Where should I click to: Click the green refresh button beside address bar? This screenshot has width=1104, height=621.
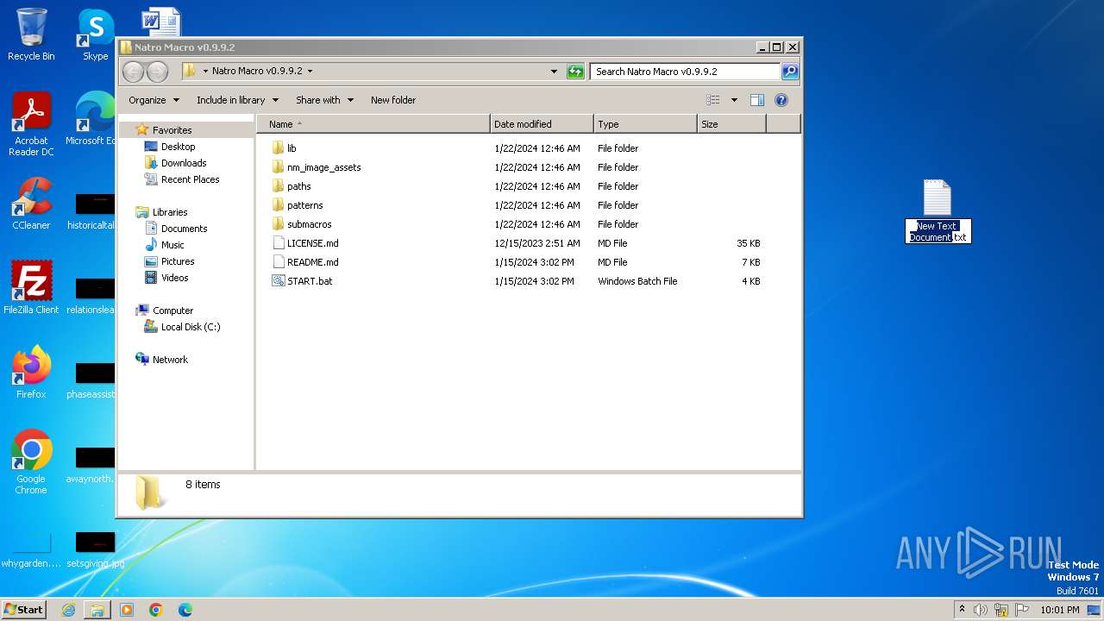pyautogui.click(x=575, y=72)
